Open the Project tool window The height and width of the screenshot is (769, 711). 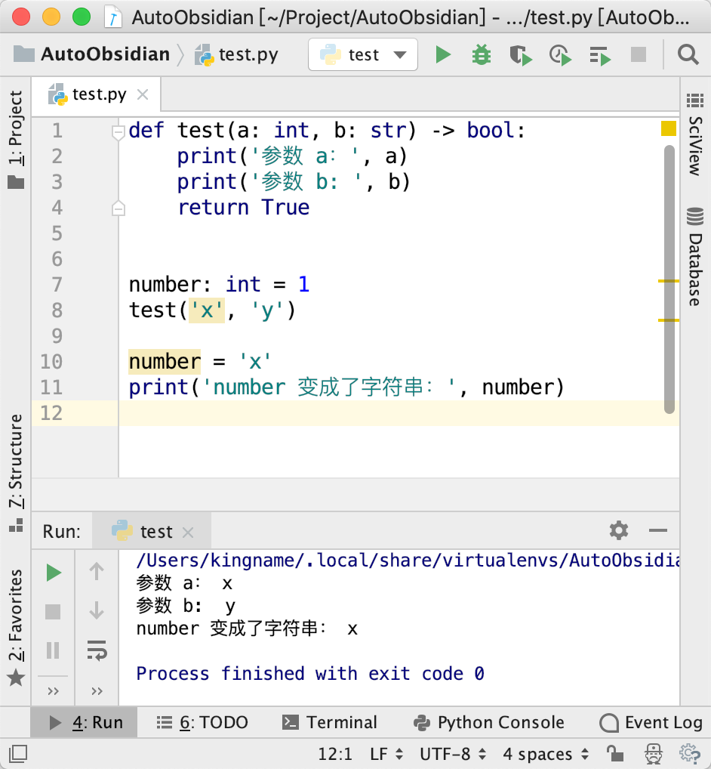[x=16, y=138]
